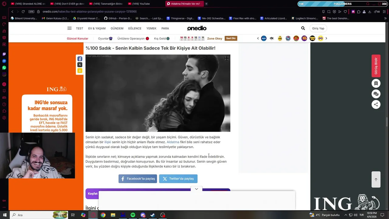Open the Oyunlar link in topics bar
This screenshot has height=219, width=389.
pyautogui.click(x=105, y=39)
